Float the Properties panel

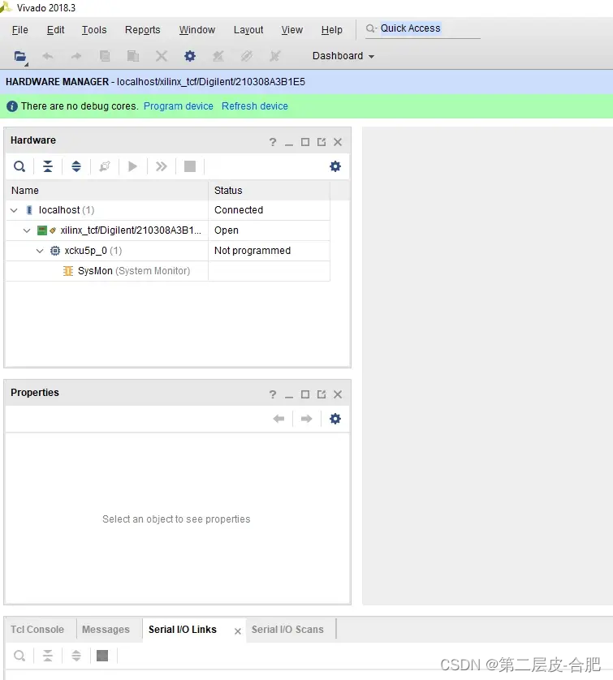[322, 394]
